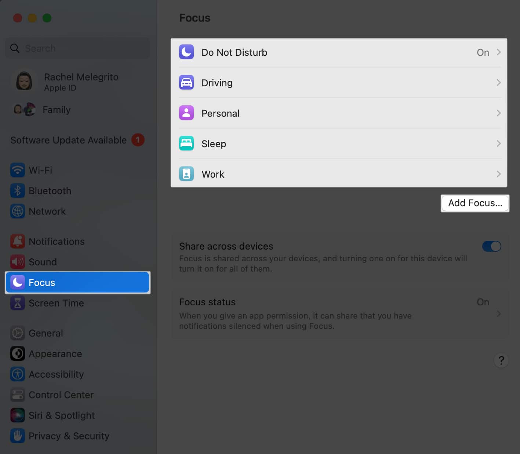Screen dimensions: 520x454
Task: Click the Screen Time hourglass icon
Action: 18,303
